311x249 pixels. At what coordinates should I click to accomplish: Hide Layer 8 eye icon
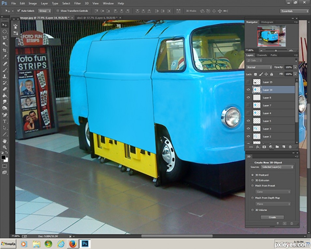(248, 98)
